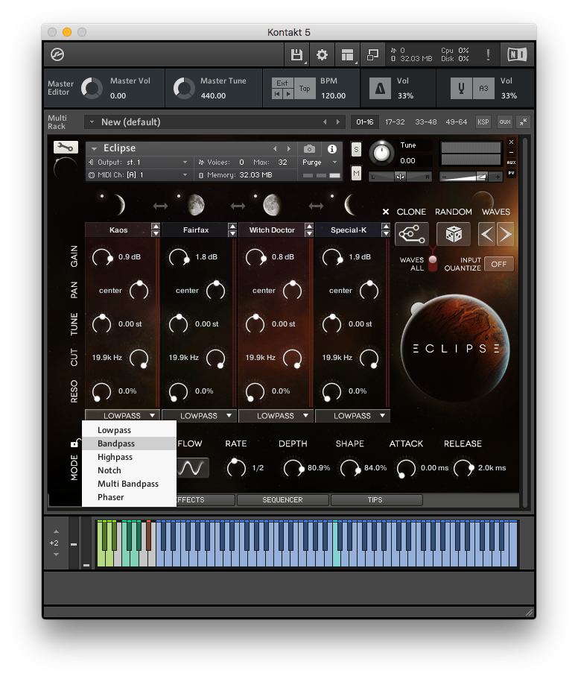Click the A3 reference pitch button
Screen dimensions: 578x679
pyautogui.click(x=483, y=89)
